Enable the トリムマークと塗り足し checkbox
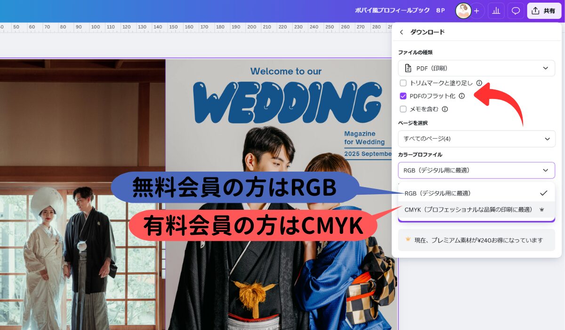 [x=403, y=83]
